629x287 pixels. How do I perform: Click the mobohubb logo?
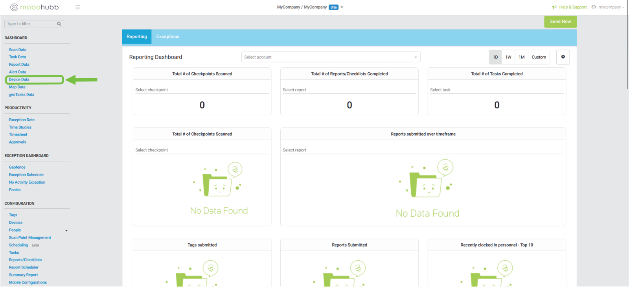click(x=35, y=7)
